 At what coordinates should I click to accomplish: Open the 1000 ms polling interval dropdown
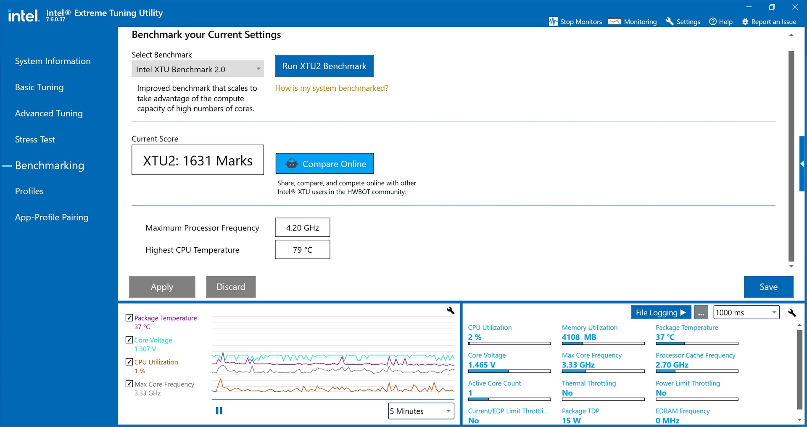click(x=746, y=312)
